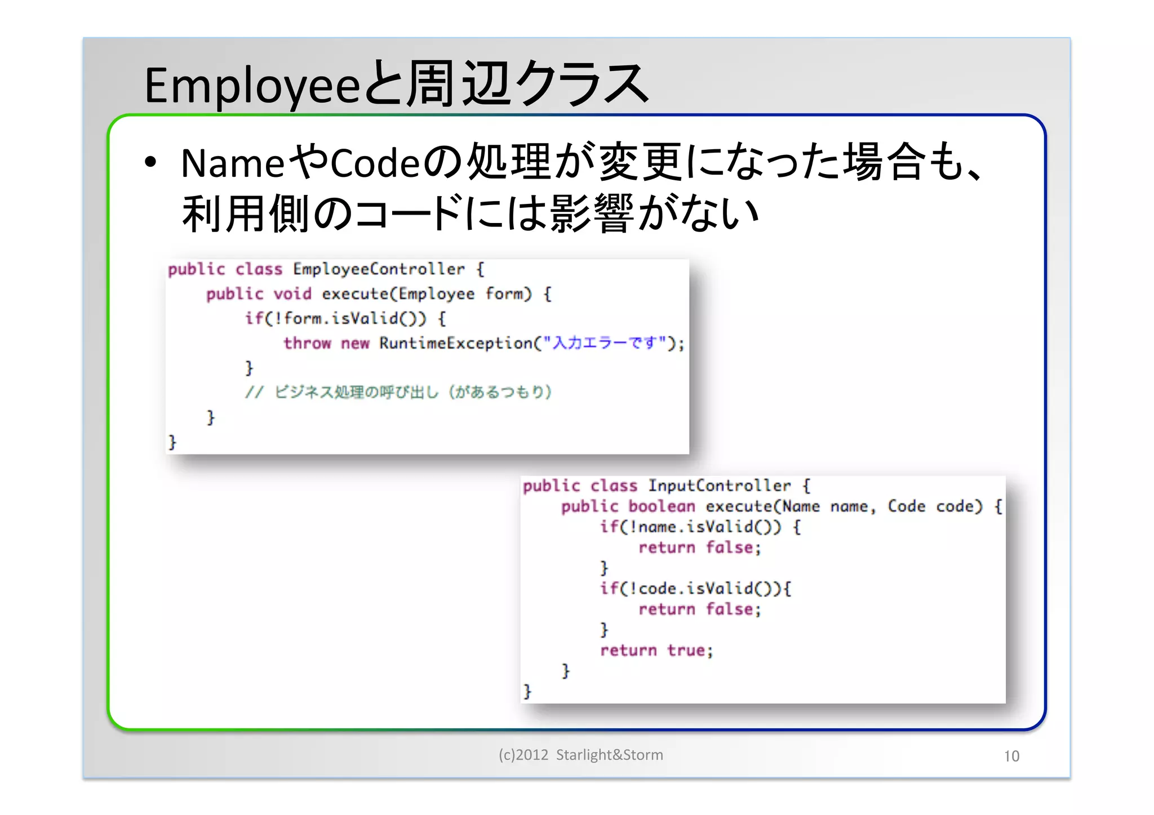The height and width of the screenshot is (815, 1154).
Task: Click the 'throw new RuntimeException' line
Action: (484, 343)
